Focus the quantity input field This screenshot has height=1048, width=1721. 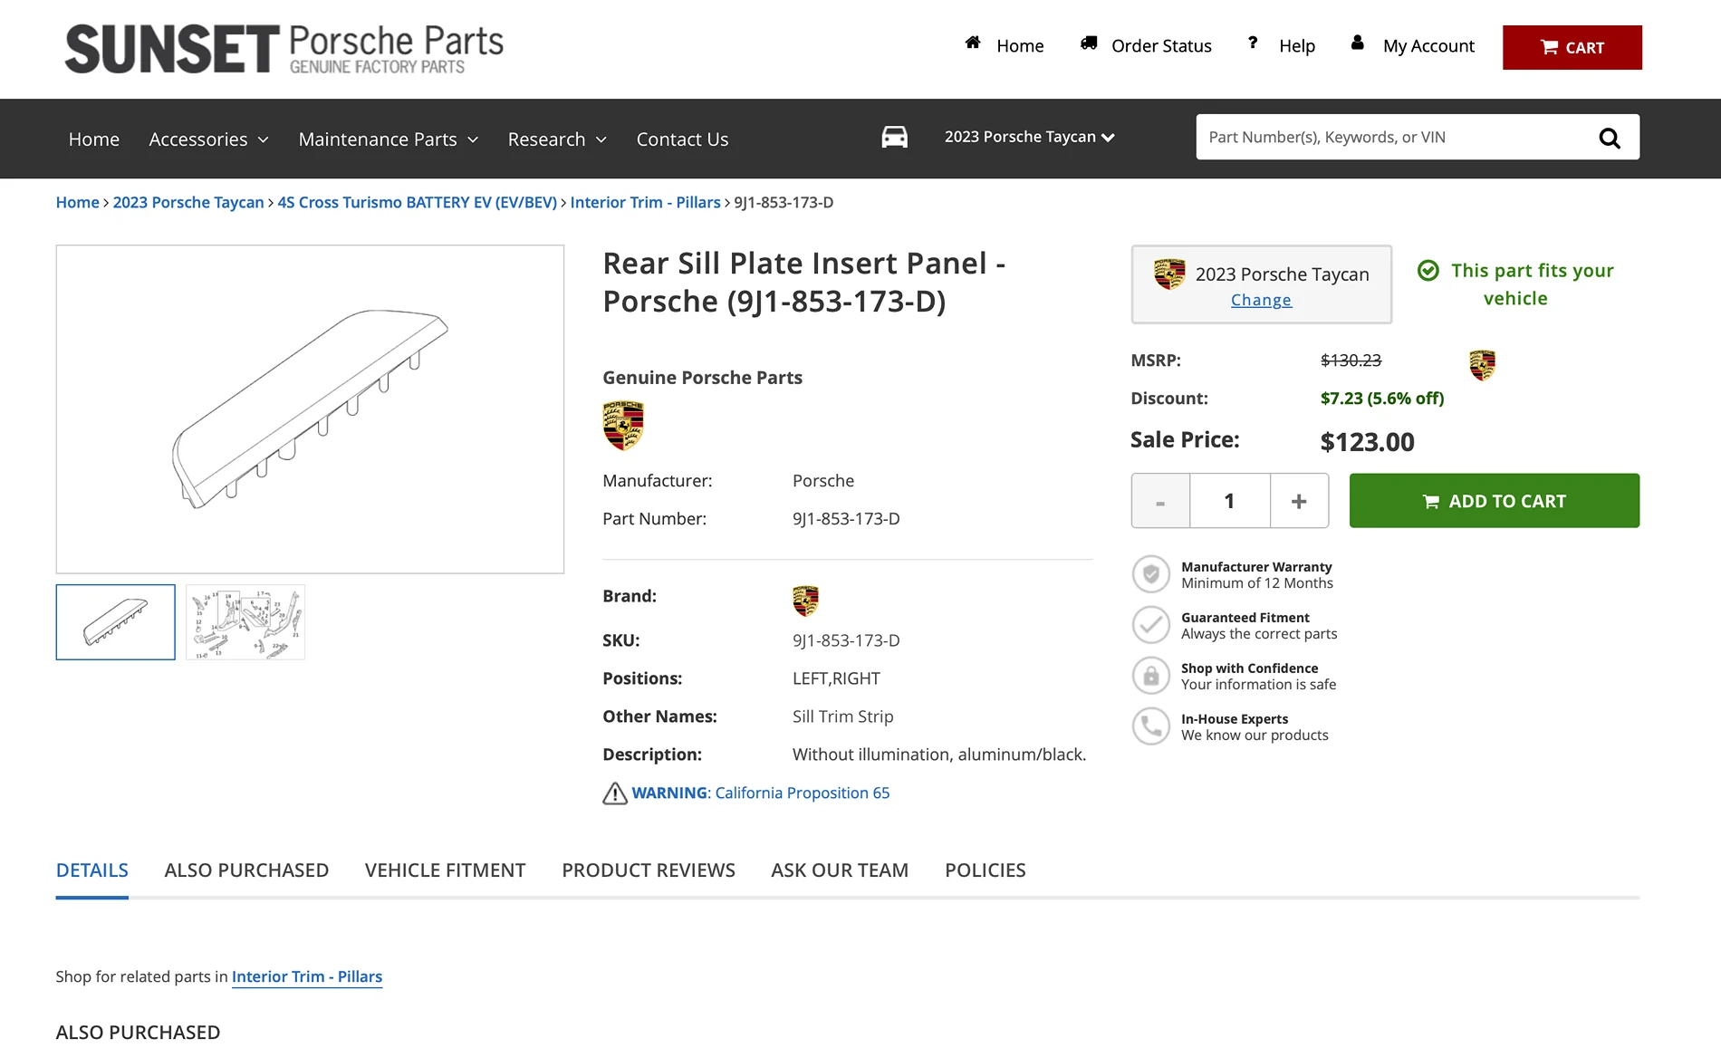tap(1230, 501)
